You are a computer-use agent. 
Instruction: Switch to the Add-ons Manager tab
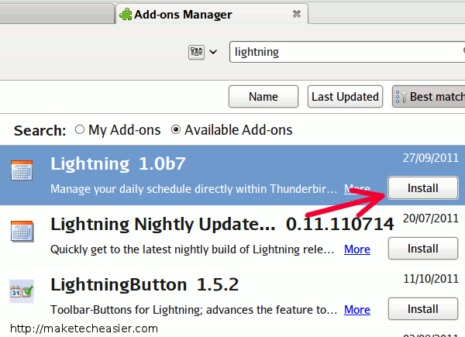tap(212, 14)
